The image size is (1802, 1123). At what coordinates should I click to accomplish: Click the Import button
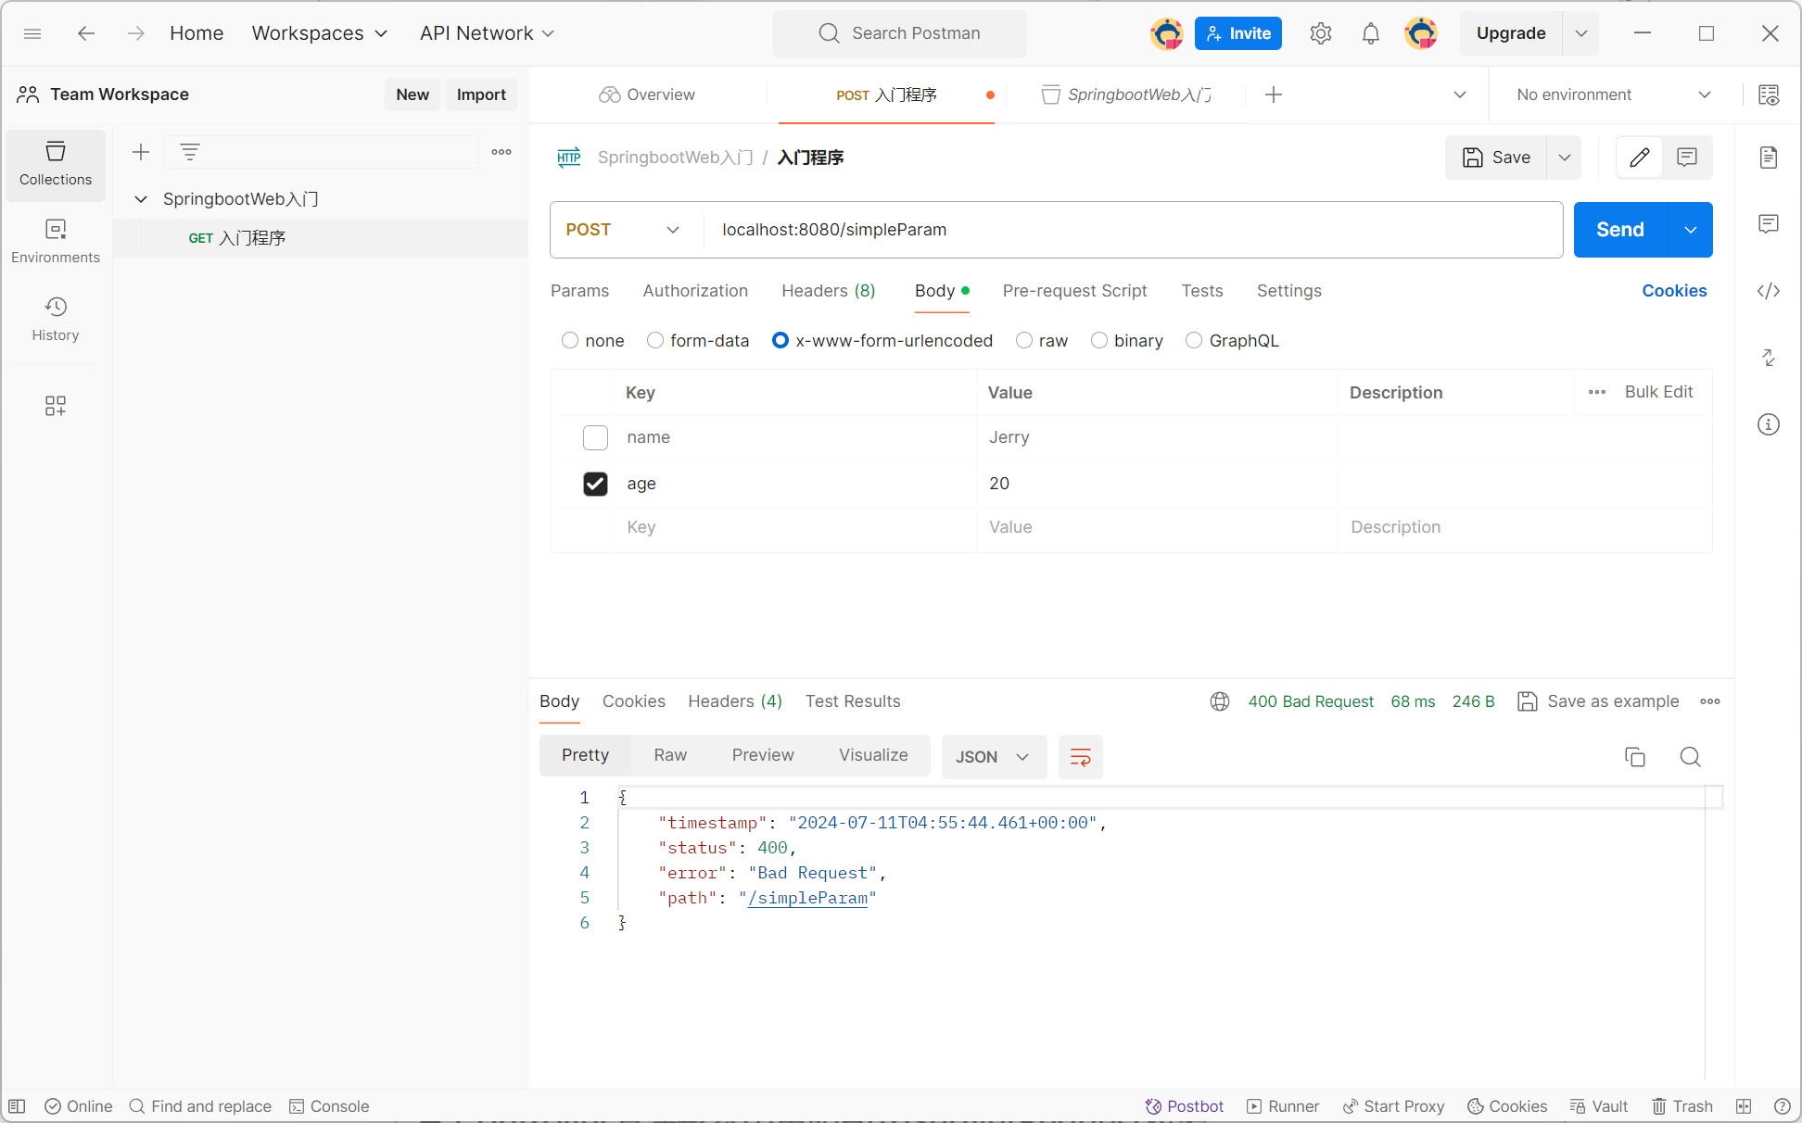(x=481, y=95)
